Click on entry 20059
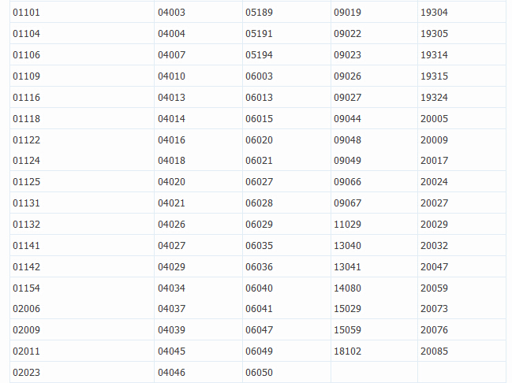The width and height of the screenshot is (512, 383). coord(434,288)
